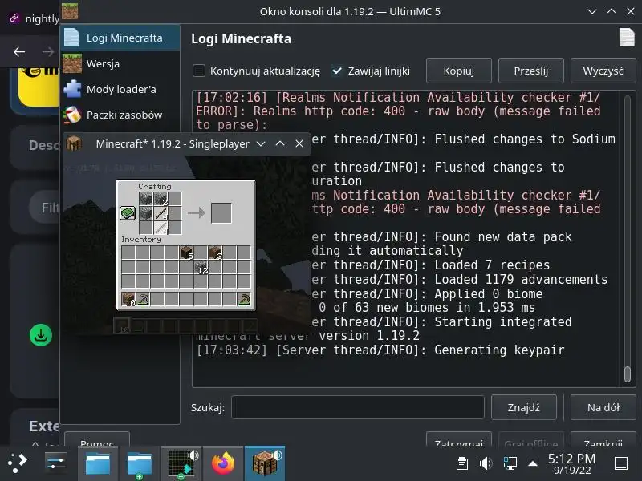Screen dimensions: 642x481
Task: Click the Na dół button
Action: (x=603, y=407)
